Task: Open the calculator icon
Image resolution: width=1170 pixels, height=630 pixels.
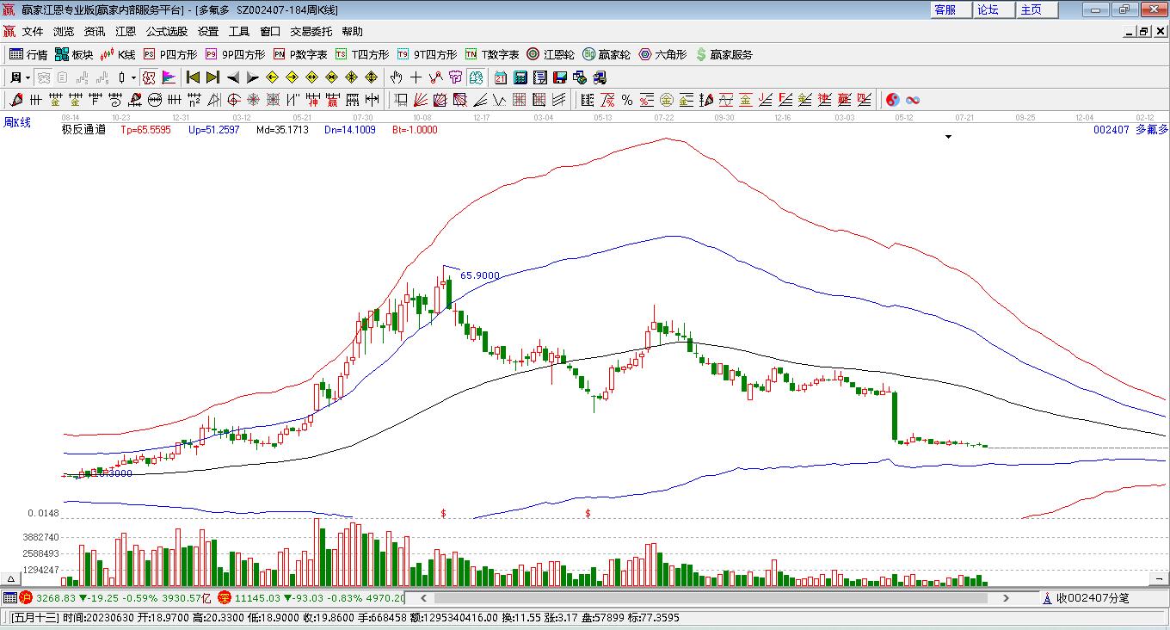Action: point(520,77)
